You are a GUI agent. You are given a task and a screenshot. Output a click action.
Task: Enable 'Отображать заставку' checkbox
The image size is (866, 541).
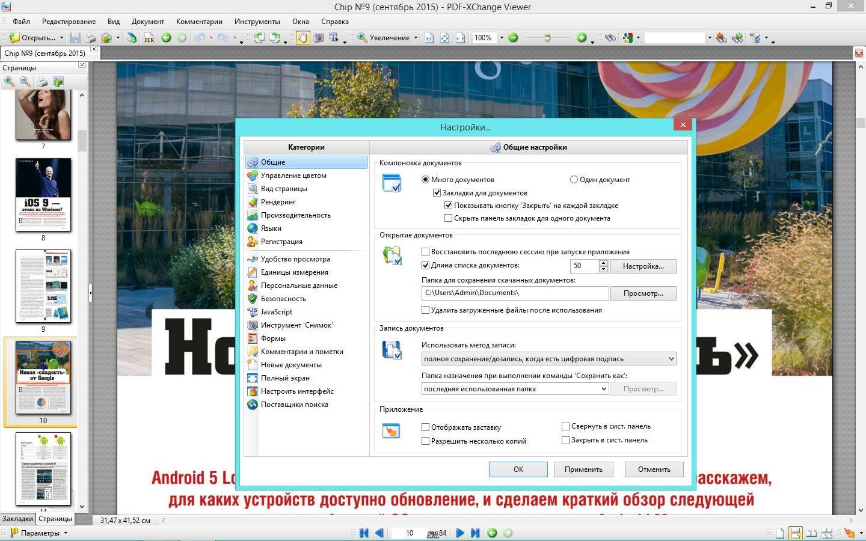[426, 427]
